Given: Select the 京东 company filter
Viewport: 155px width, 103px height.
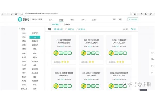Looking at the screenshot, I should coord(24,33).
